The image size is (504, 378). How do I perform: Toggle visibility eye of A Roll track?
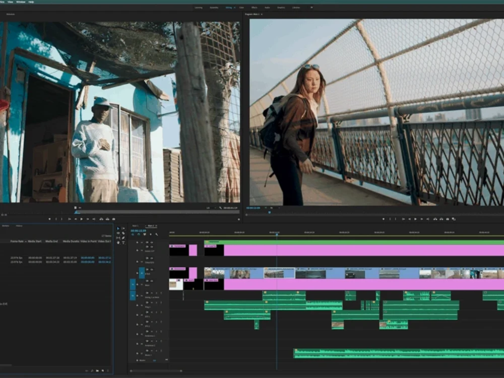152,269
